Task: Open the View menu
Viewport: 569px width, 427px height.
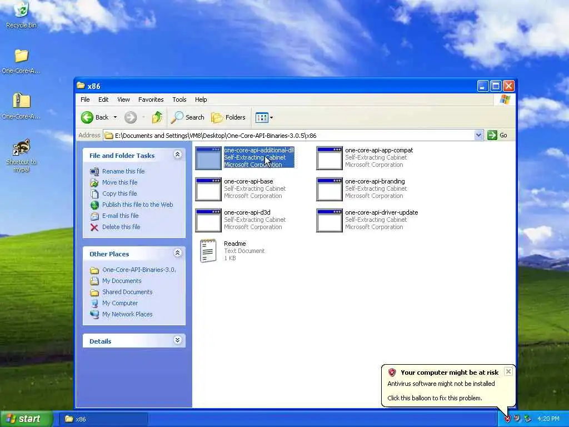Action: click(123, 100)
